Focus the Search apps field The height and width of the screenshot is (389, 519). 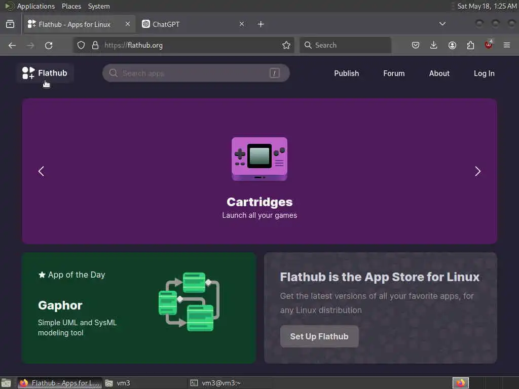pyautogui.click(x=196, y=73)
